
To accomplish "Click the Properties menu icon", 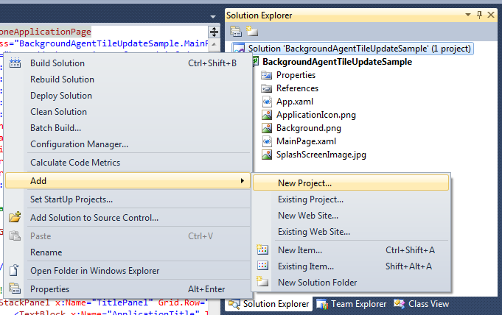I will click(15, 289).
